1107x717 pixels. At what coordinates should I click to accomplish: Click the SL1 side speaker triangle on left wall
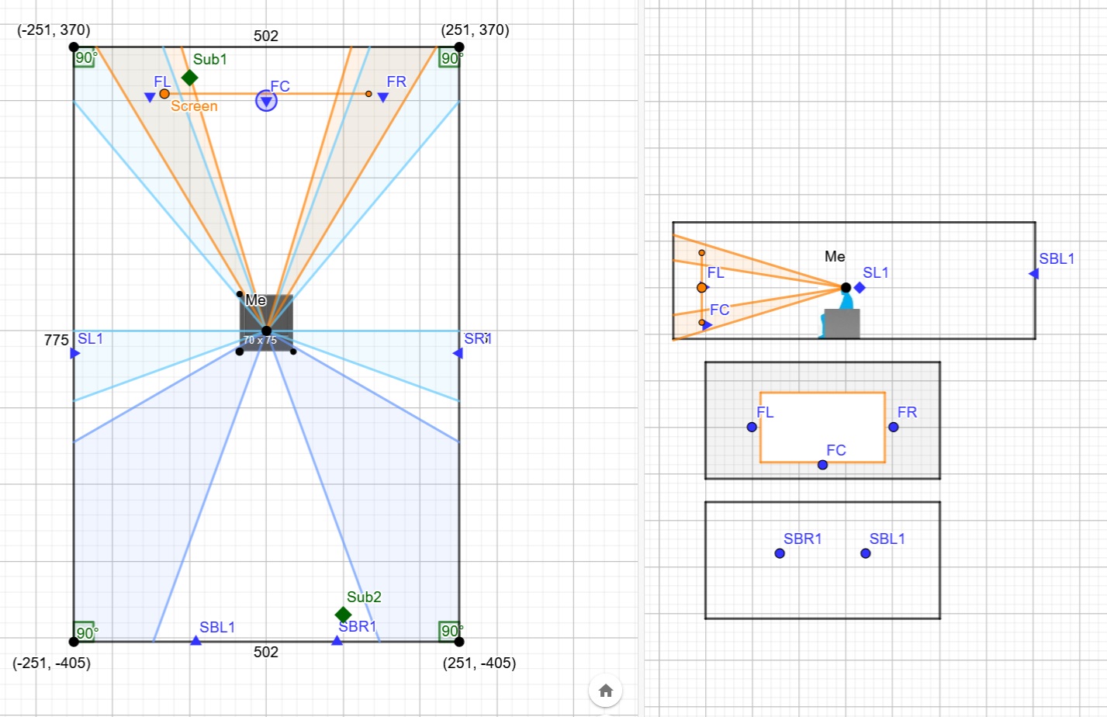(75, 353)
